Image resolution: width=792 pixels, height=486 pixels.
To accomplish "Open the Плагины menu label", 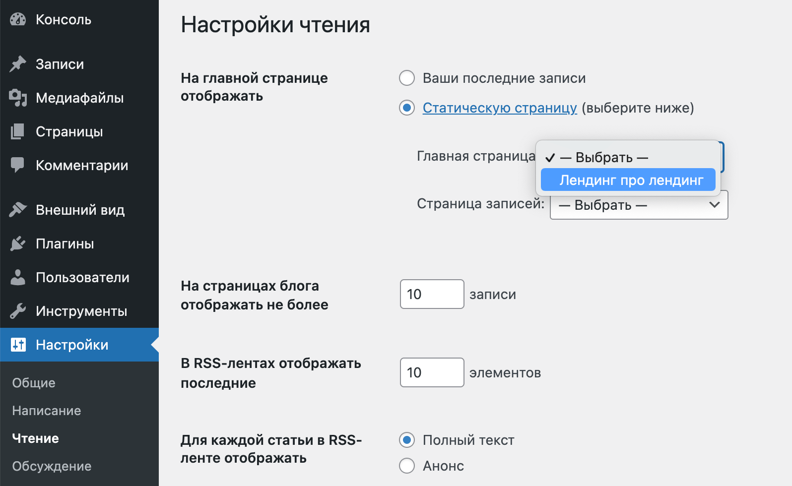I will 65,243.
